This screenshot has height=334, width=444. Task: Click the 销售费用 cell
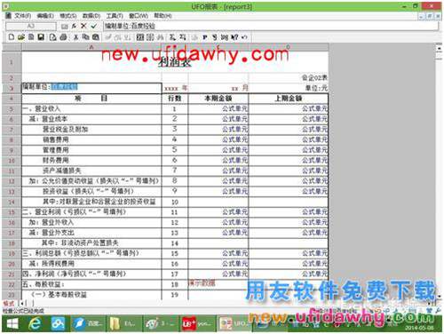click(x=91, y=139)
